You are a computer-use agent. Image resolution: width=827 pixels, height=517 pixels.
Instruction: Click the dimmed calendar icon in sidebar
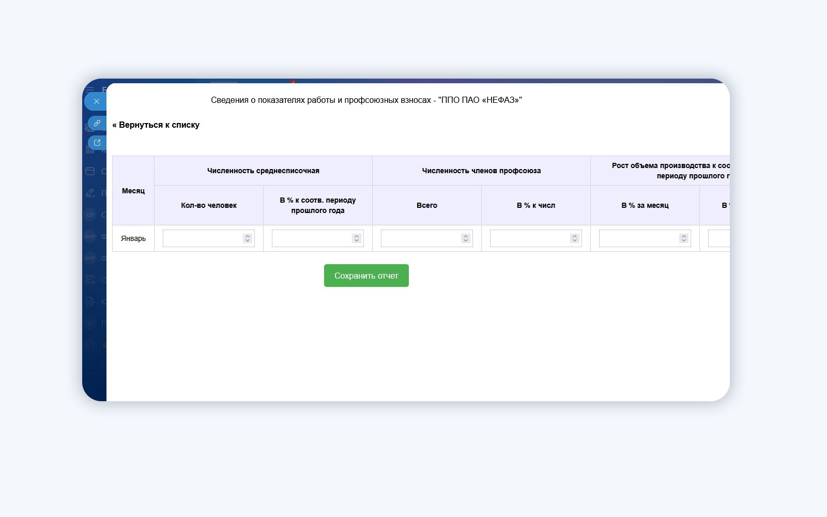pyautogui.click(x=90, y=280)
